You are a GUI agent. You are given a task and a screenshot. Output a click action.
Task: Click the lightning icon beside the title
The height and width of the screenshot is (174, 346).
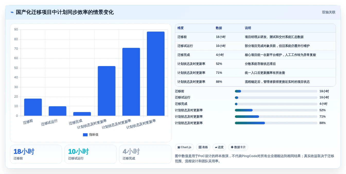[12, 12]
